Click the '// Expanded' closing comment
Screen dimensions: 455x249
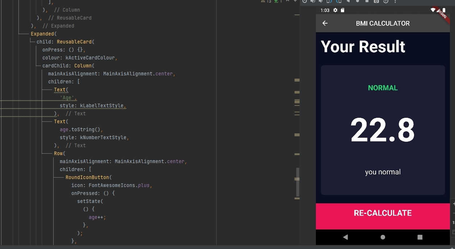point(58,26)
